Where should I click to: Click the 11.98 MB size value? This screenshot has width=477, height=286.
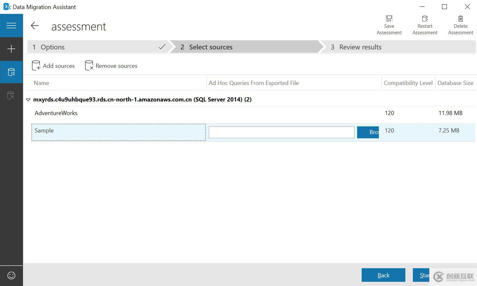point(450,113)
